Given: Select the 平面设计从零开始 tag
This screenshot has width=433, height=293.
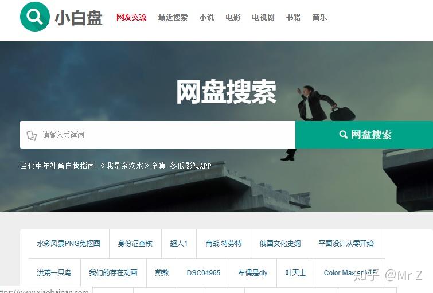Looking at the screenshot, I should (346, 244).
